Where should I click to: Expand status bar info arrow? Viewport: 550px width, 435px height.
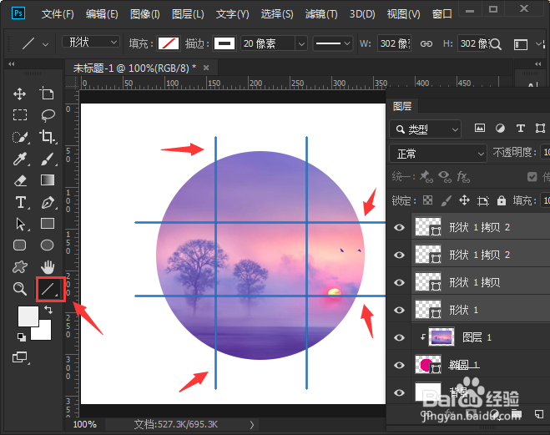(x=252, y=425)
